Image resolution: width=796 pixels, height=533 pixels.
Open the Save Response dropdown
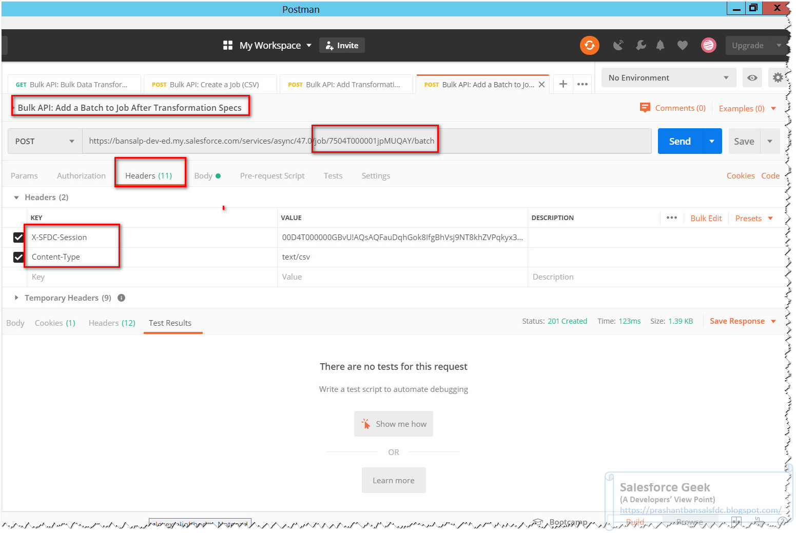click(x=743, y=321)
